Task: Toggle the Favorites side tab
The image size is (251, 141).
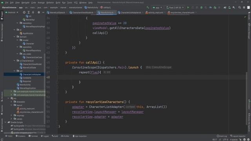Action: pyautogui.click(x=2, y=110)
